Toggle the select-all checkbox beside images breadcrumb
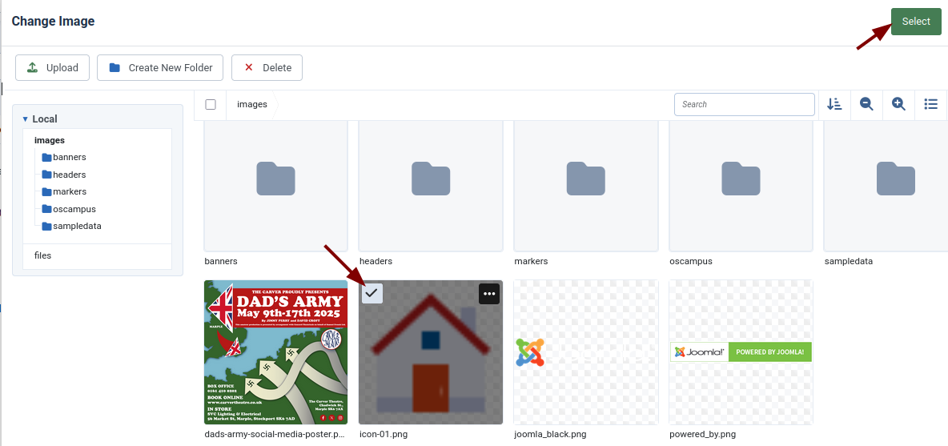Image resolution: width=948 pixels, height=446 pixels. point(211,104)
